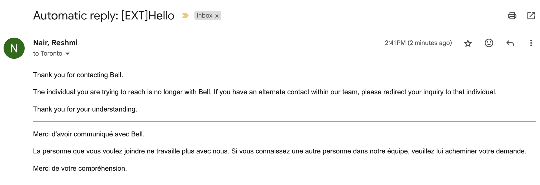Click the "no longer with Bell" paragraph
The width and height of the screenshot is (540, 185).
coord(265,92)
